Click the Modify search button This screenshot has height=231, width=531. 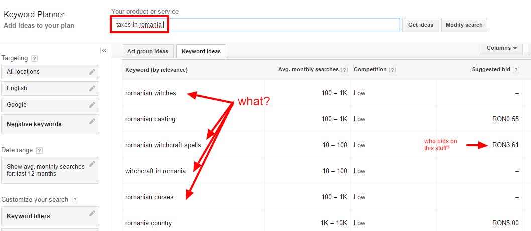tap(464, 25)
